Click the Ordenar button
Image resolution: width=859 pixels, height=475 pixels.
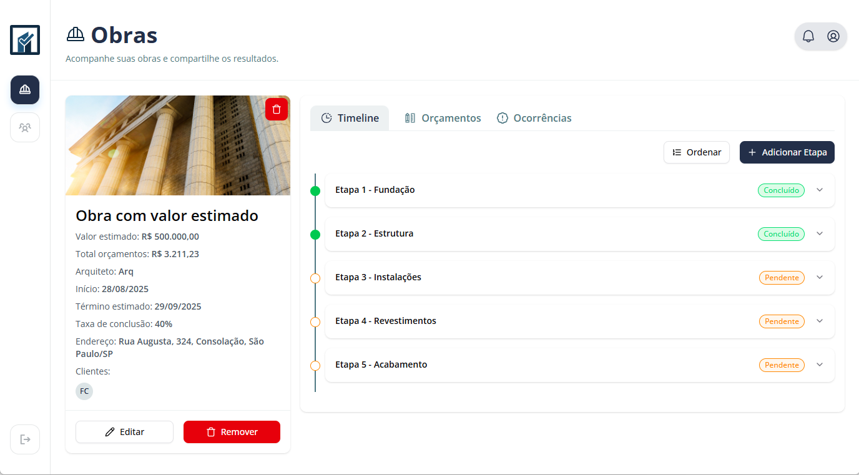point(696,152)
